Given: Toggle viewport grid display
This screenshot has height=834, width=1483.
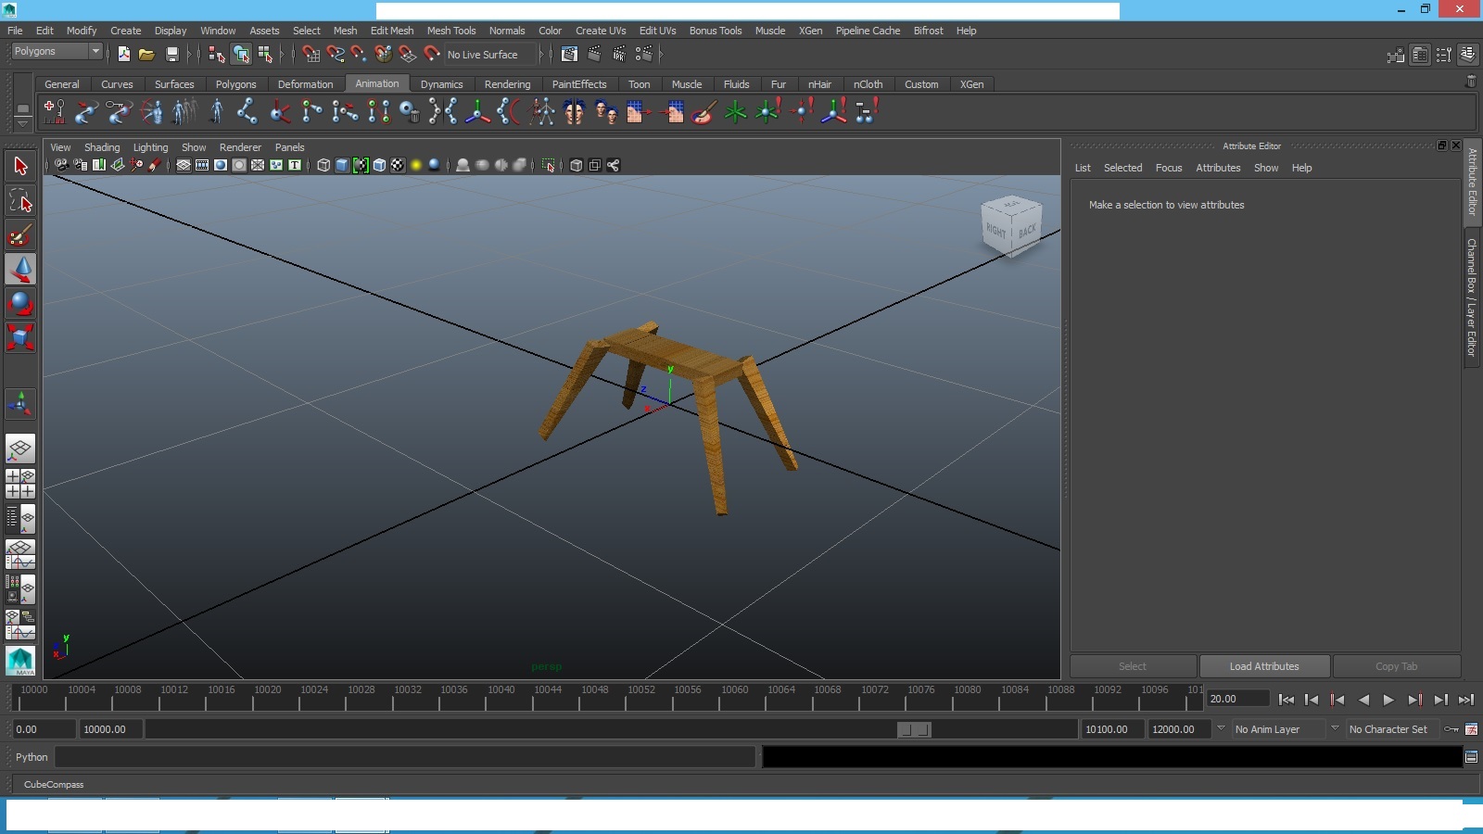Looking at the screenshot, I should pyautogui.click(x=184, y=165).
